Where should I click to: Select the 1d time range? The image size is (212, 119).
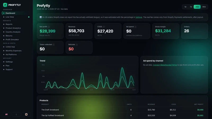tap(185, 7)
